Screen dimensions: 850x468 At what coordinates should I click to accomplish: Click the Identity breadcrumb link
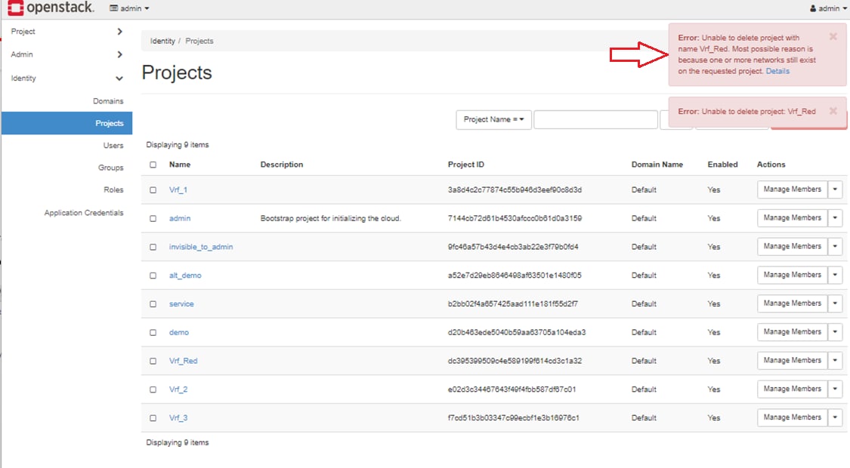[162, 42]
